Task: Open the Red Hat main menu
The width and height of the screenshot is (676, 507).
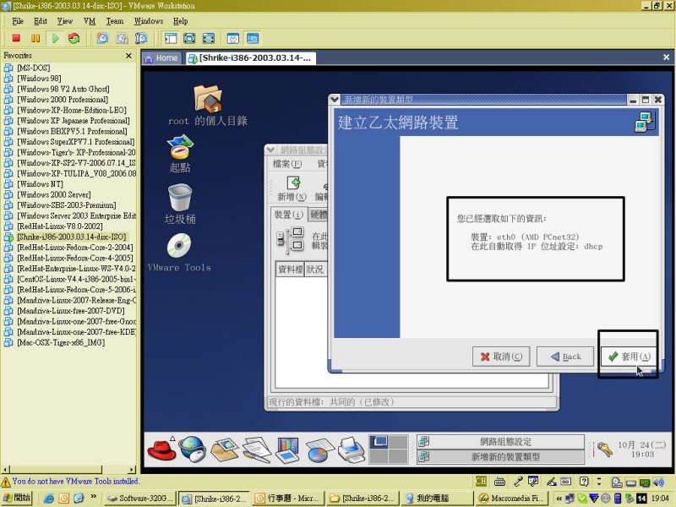Action: 161,449
